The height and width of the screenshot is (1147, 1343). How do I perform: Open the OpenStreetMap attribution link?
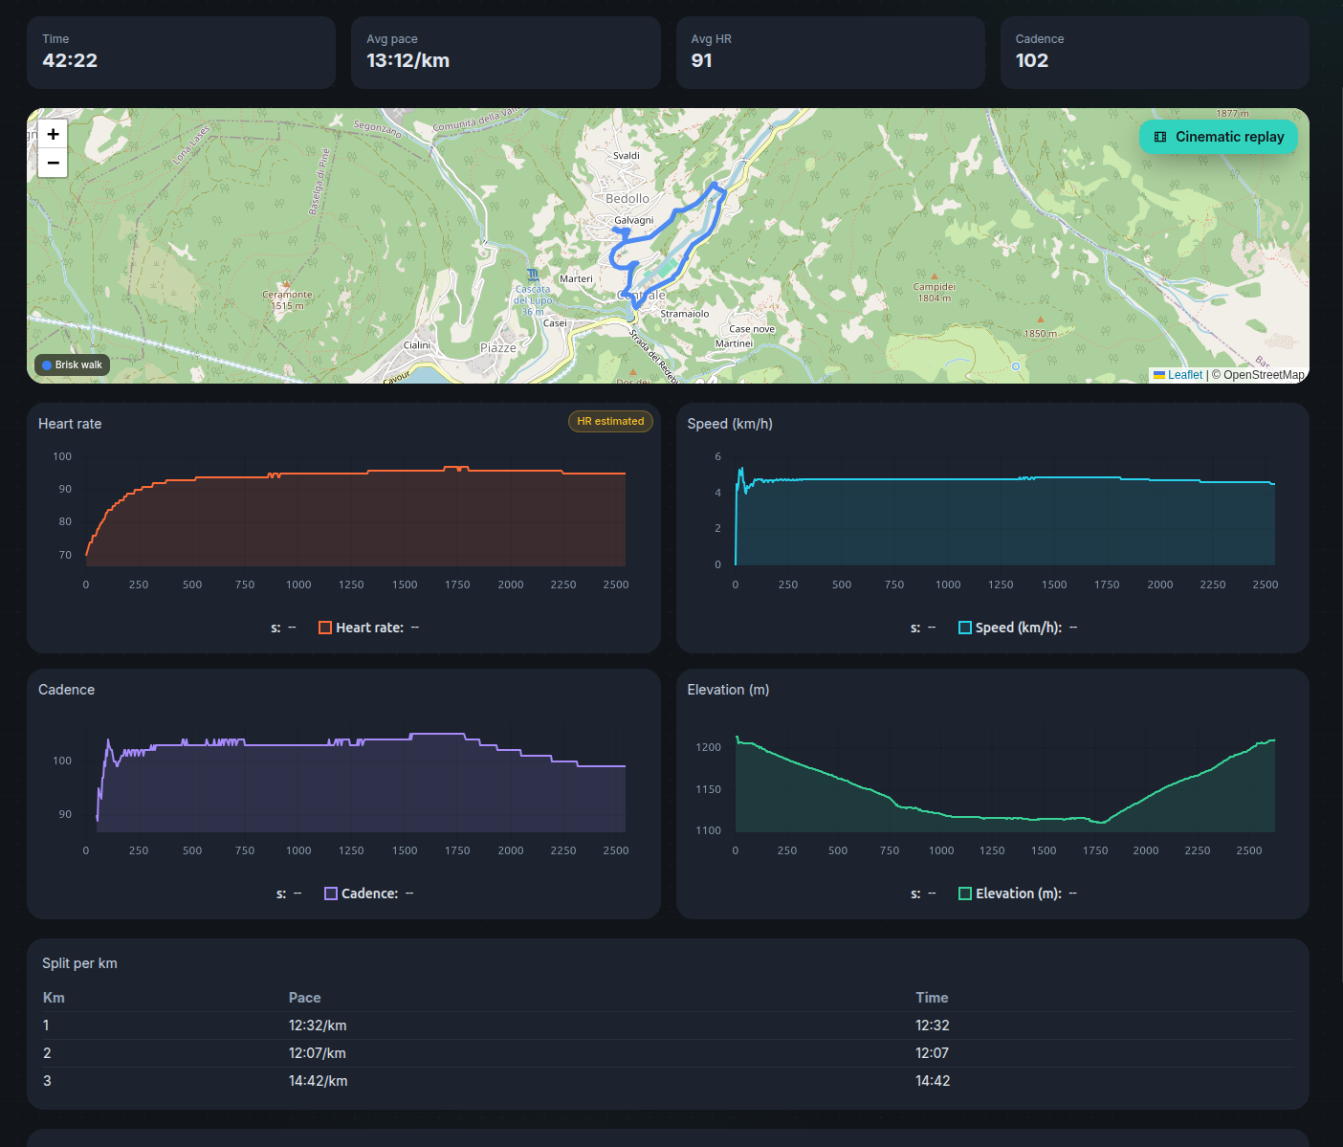tap(1264, 375)
